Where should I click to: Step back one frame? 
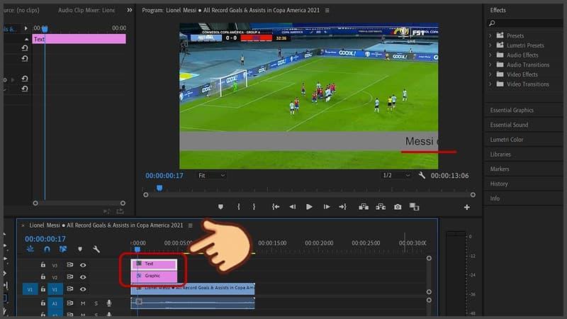coord(293,207)
